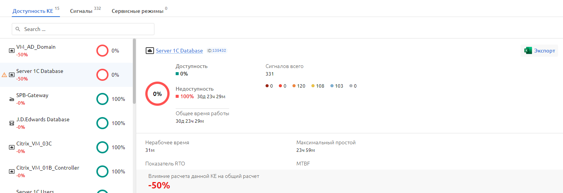Click the J.D.Edwards Database server icon

[12, 123]
